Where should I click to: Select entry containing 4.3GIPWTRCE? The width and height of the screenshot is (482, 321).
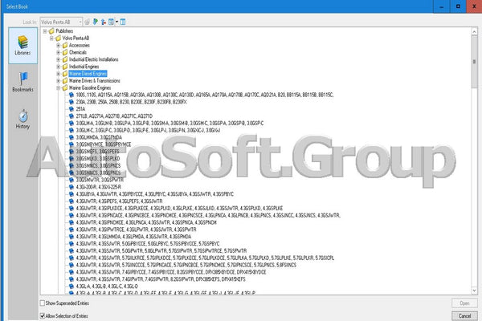[x=136, y=230]
